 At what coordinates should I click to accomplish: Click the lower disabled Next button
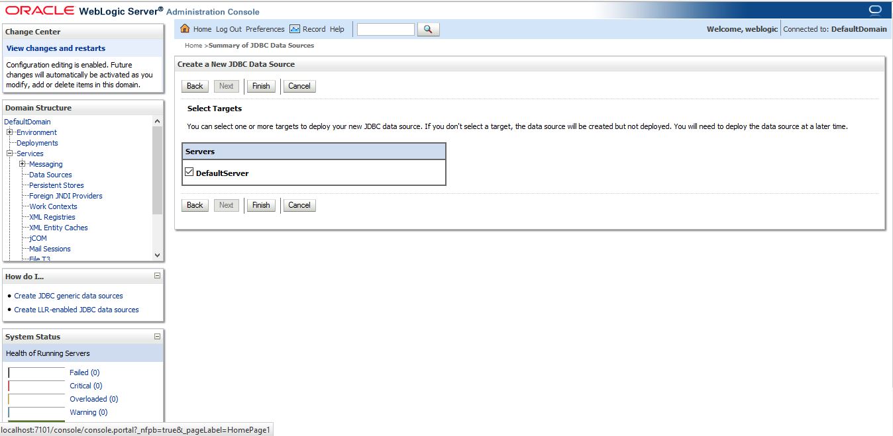227,205
